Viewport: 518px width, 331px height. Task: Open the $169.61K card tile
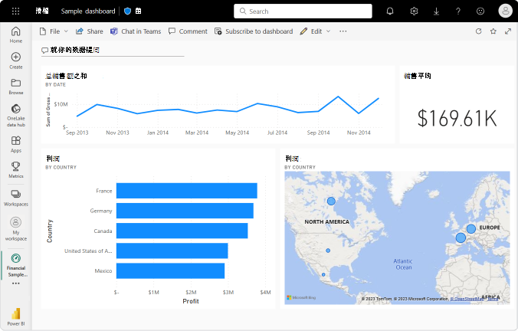tap(457, 105)
